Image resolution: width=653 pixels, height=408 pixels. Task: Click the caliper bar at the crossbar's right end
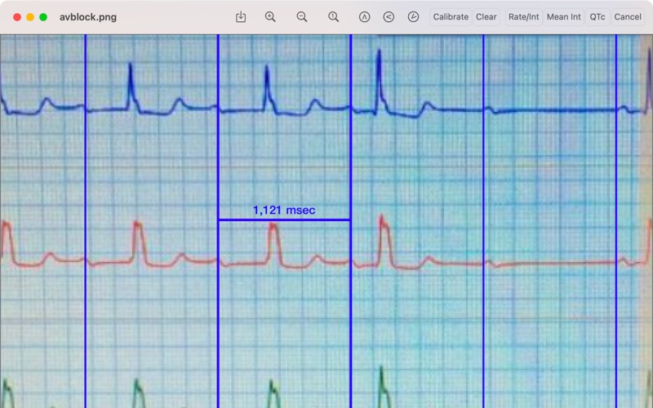tap(351, 220)
